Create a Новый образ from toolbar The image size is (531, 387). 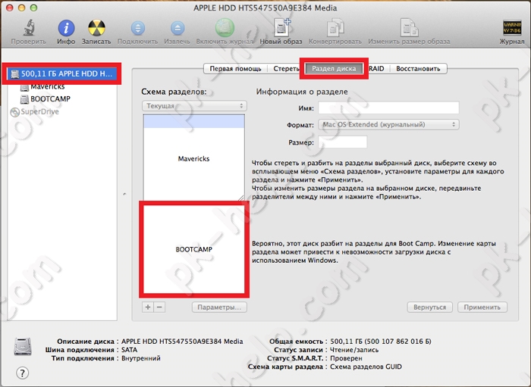click(281, 28)
